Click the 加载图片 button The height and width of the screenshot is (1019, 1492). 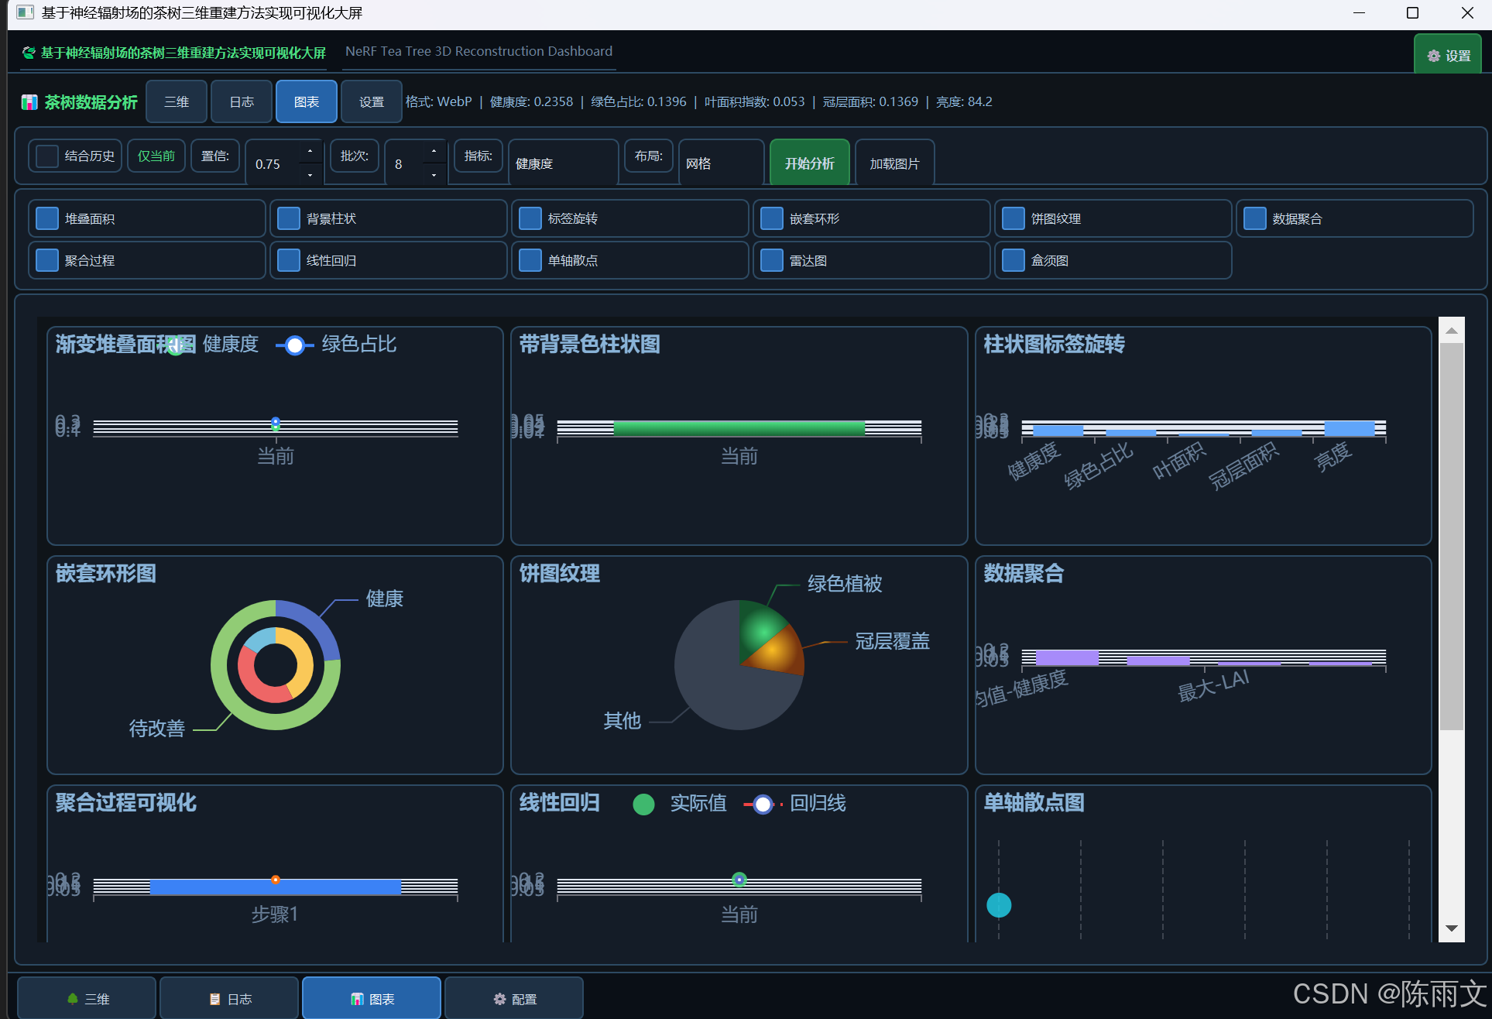895,163
